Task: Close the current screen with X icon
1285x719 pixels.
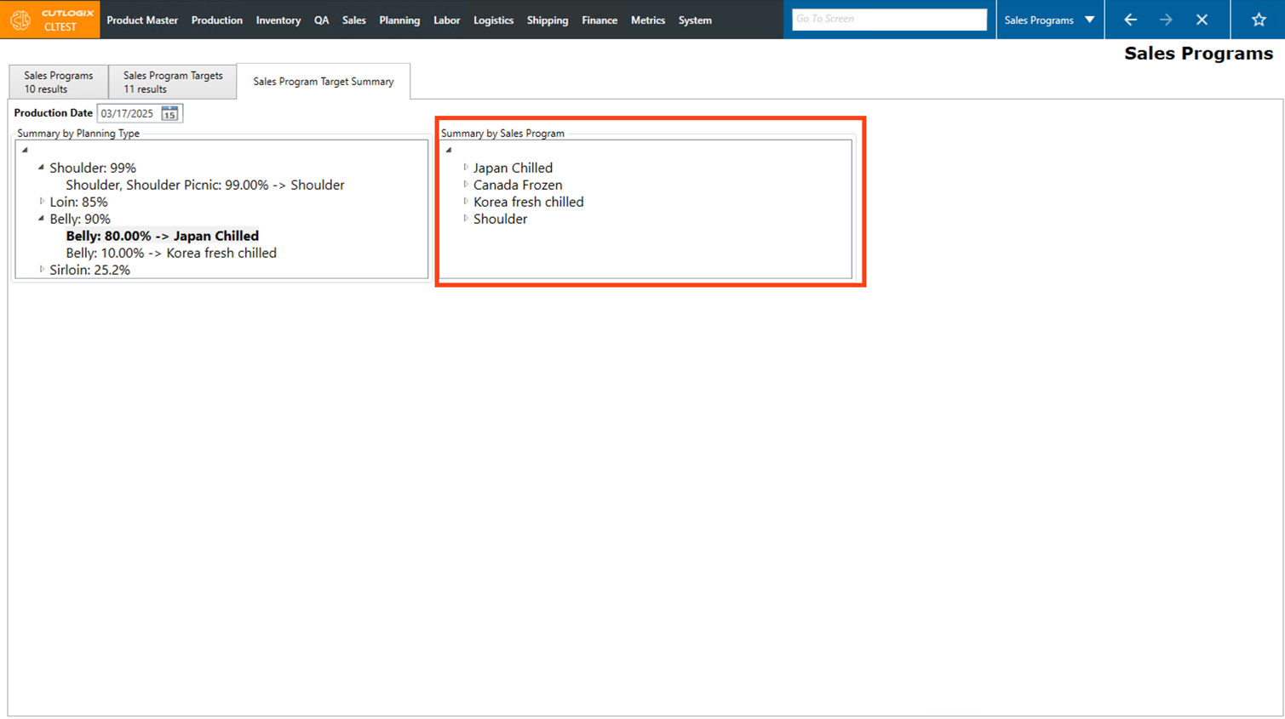Action: (1202, 20)
